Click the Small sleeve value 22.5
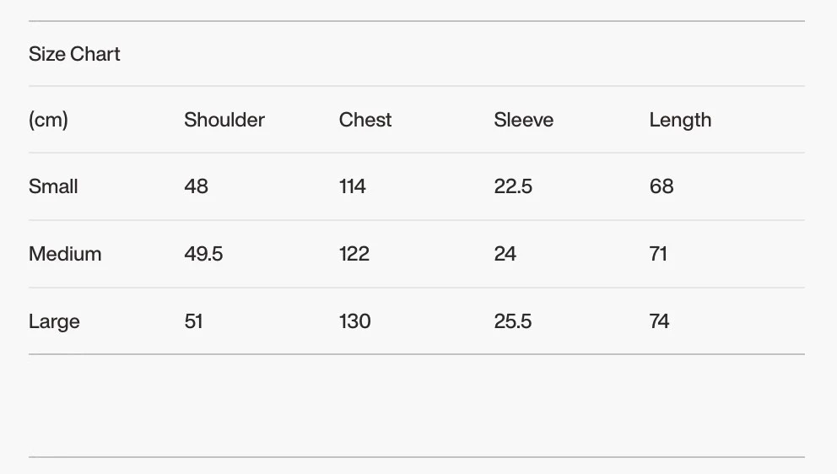837x474 pixels. pos(513,186)
